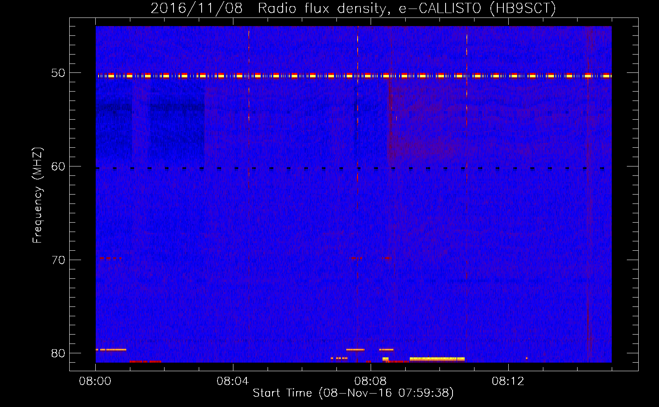Click the 70 frequency tick label
This screenshot has width=659, height=407.
tap(58, 260)
